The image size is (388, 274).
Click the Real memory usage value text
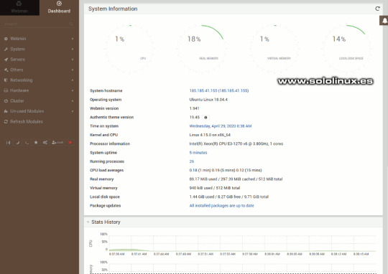[x=236, y=179]
